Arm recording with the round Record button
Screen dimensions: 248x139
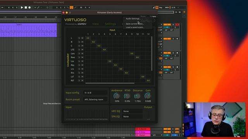coord(29,7)
